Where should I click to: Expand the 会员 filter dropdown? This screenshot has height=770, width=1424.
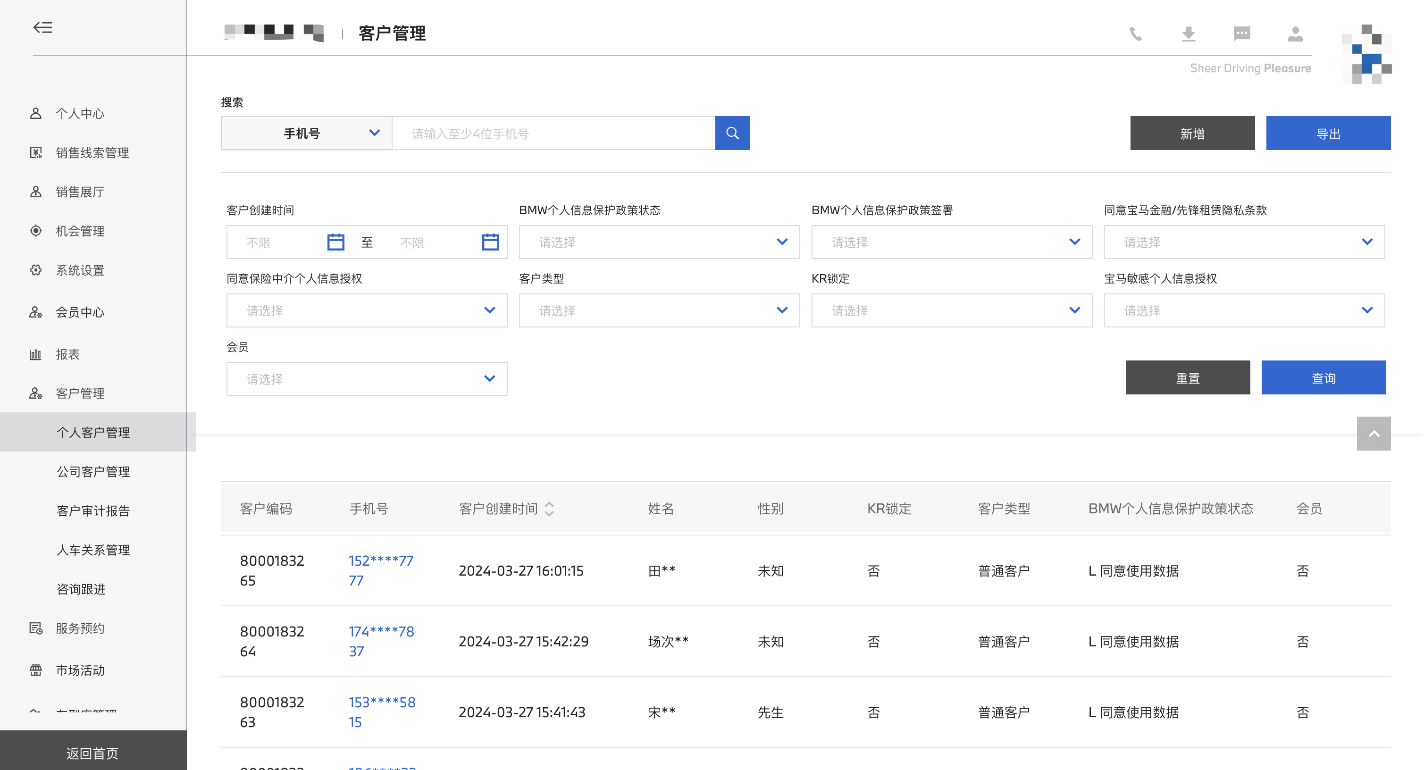367,379
